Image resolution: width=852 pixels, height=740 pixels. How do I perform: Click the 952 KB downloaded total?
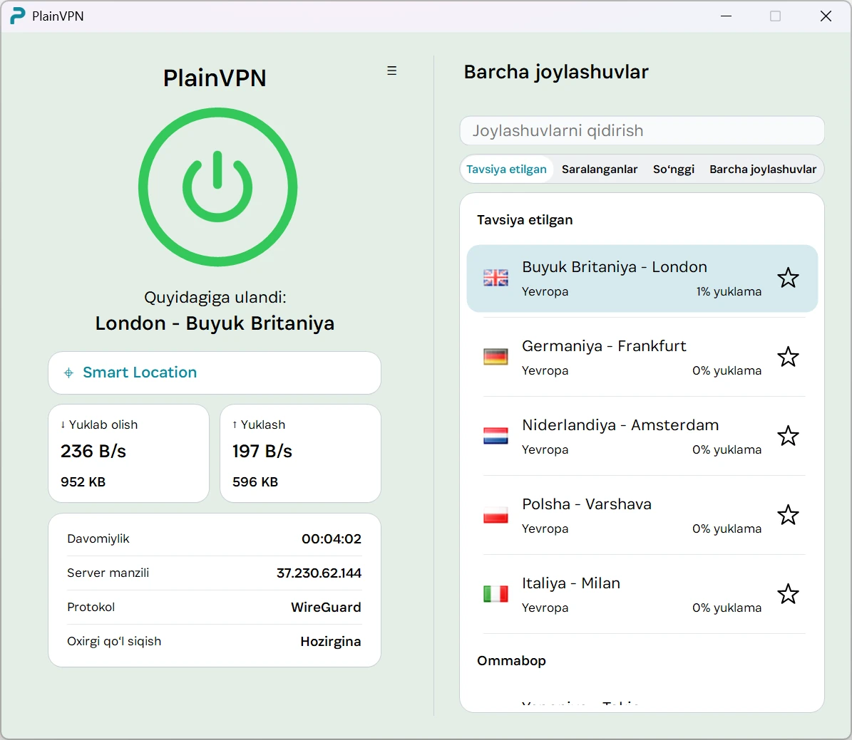83,482
